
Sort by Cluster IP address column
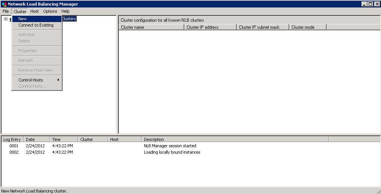[211, 27]
